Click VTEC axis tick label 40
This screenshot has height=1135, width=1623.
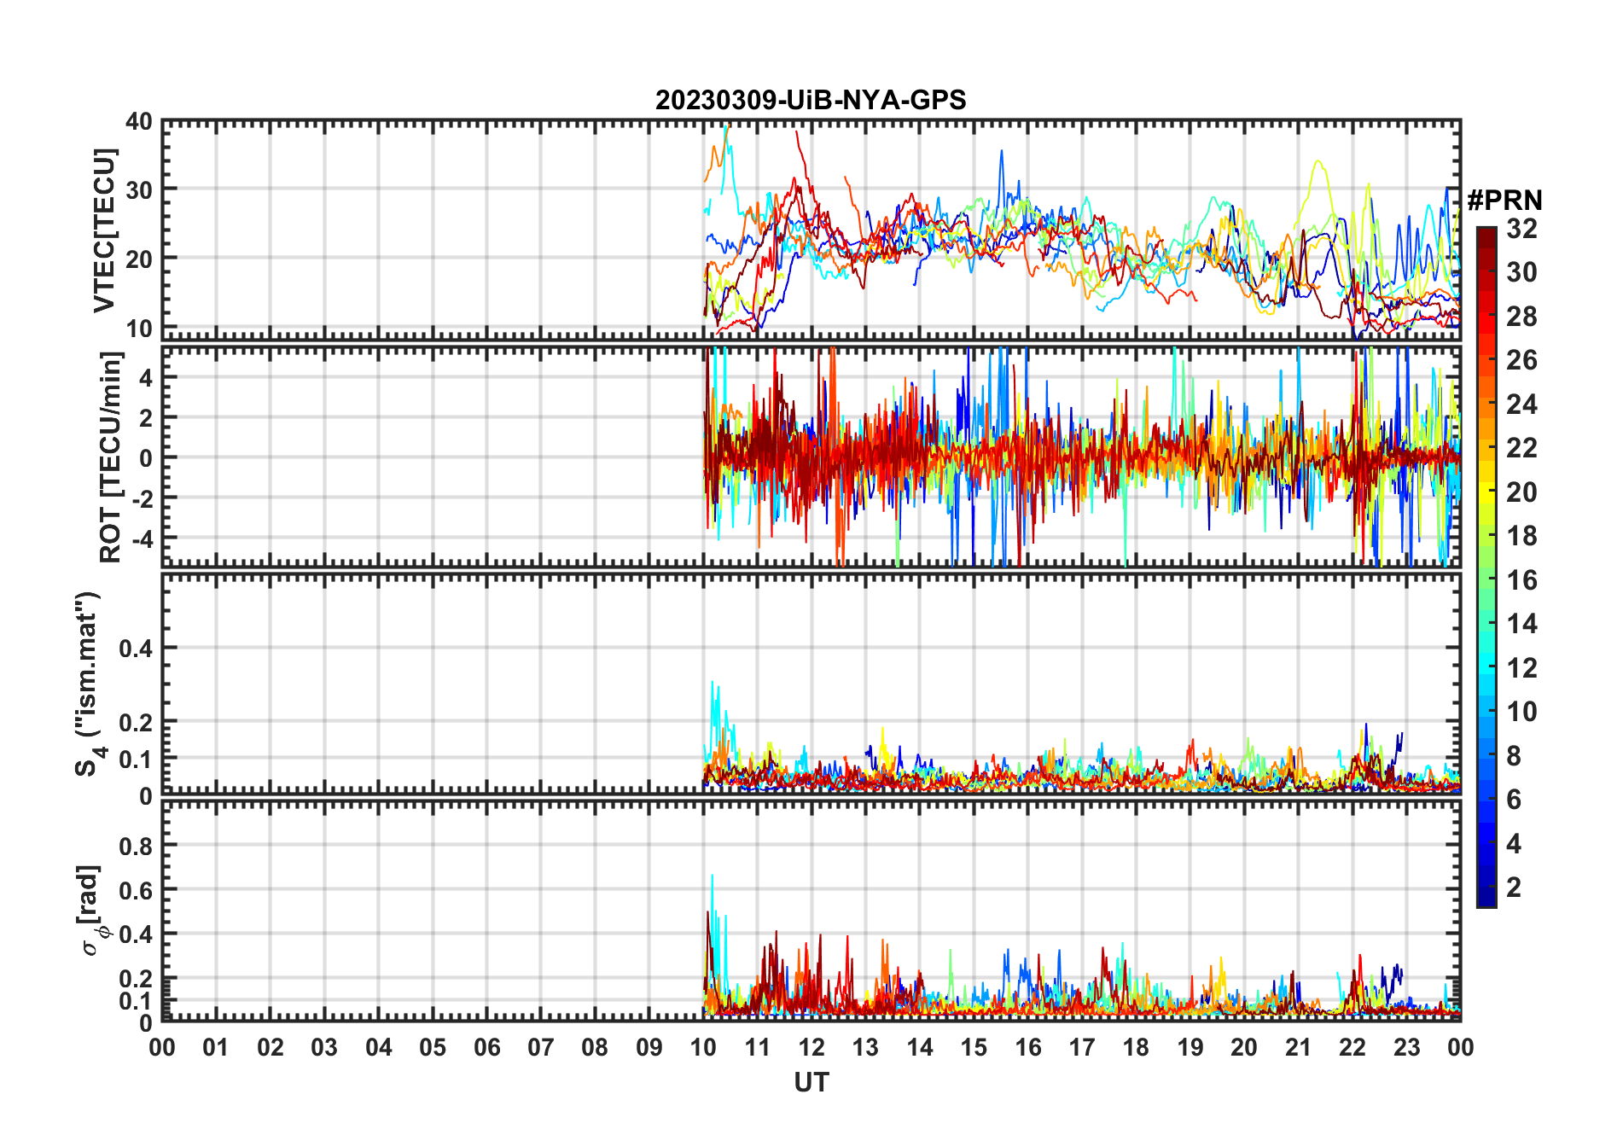click(139, 122)
